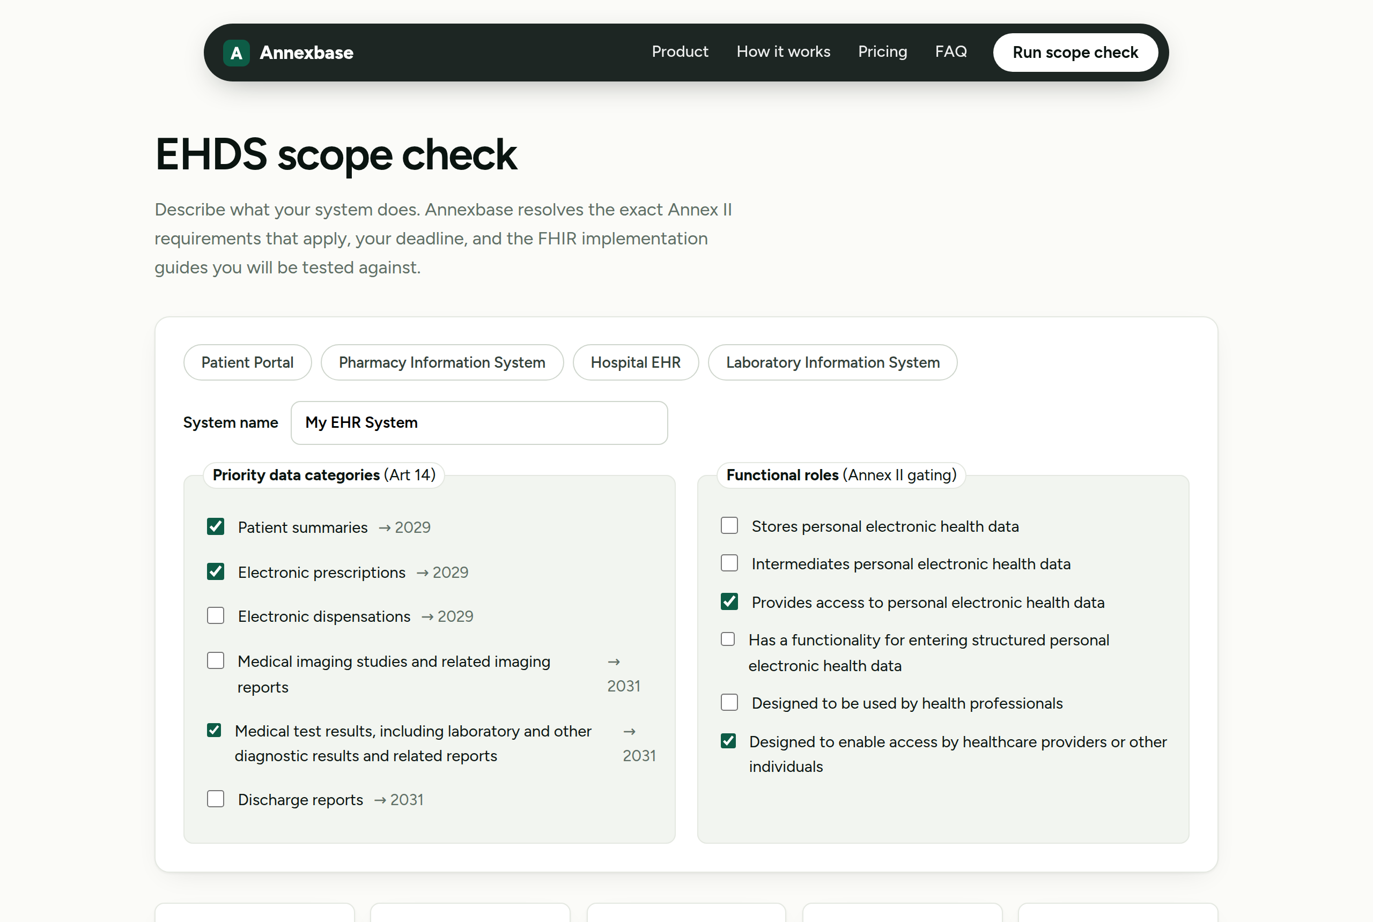Image resolution: width=1373 pixels, height=922 pixels.
Task: Check Discharge reports checkbox
Action: (216, 799)
